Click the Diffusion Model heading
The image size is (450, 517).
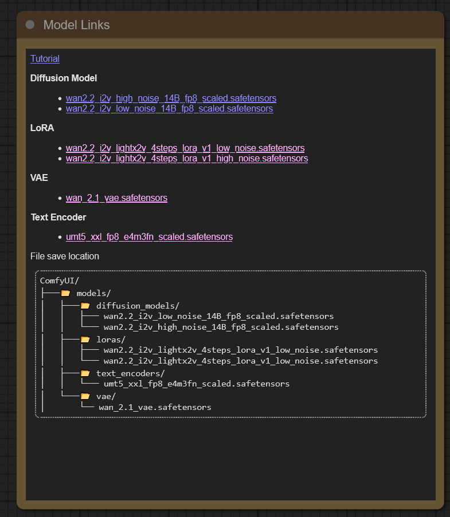tap(64, 78)
